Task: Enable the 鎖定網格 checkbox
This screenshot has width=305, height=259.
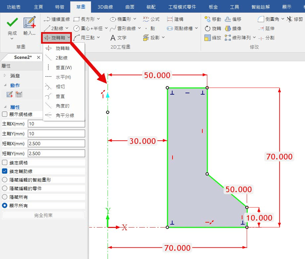Action: click(5, 162)
